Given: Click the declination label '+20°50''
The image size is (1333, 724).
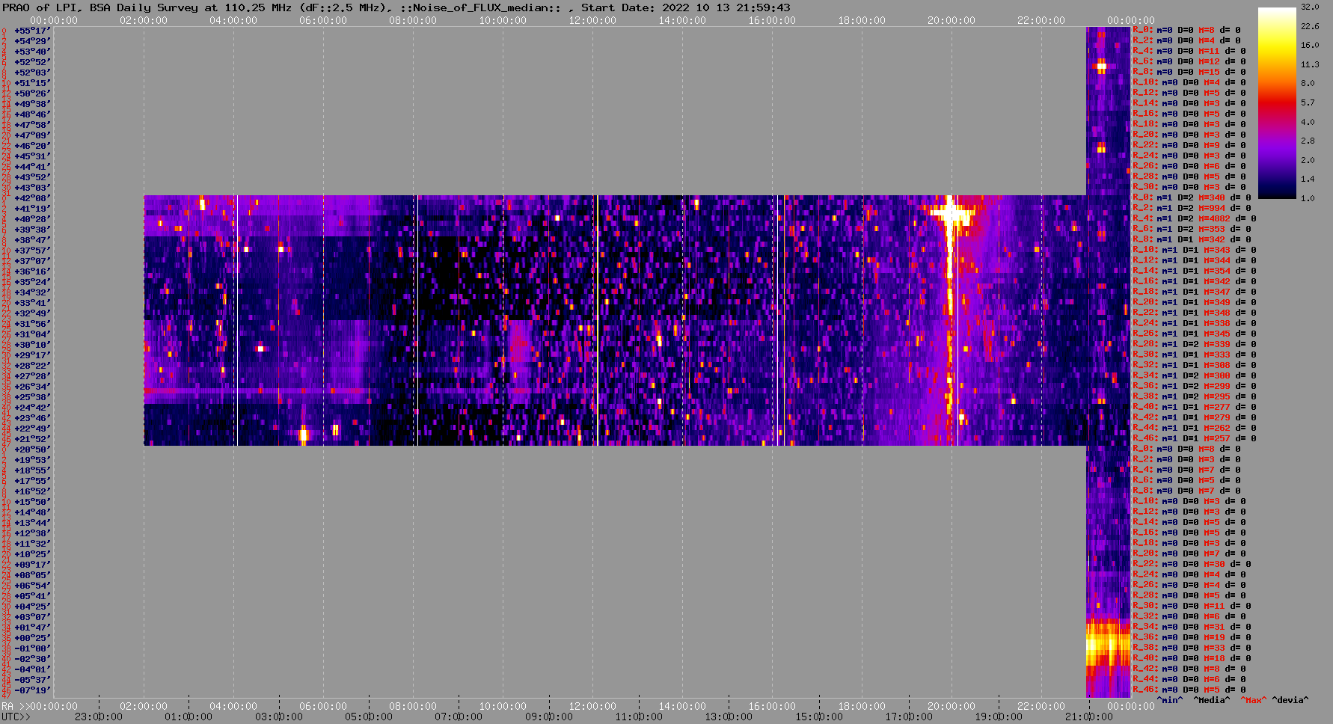Looking at the screenshot, I should coord(32,450).
